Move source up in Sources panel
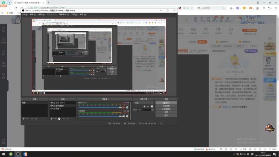The height and width of the screenshot is (157, 279). click(x=64, y=119)
